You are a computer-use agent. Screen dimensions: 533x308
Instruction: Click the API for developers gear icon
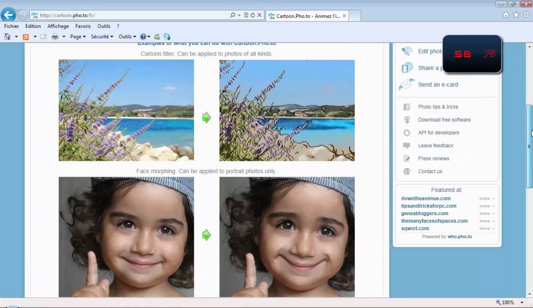tap(407, 133)
